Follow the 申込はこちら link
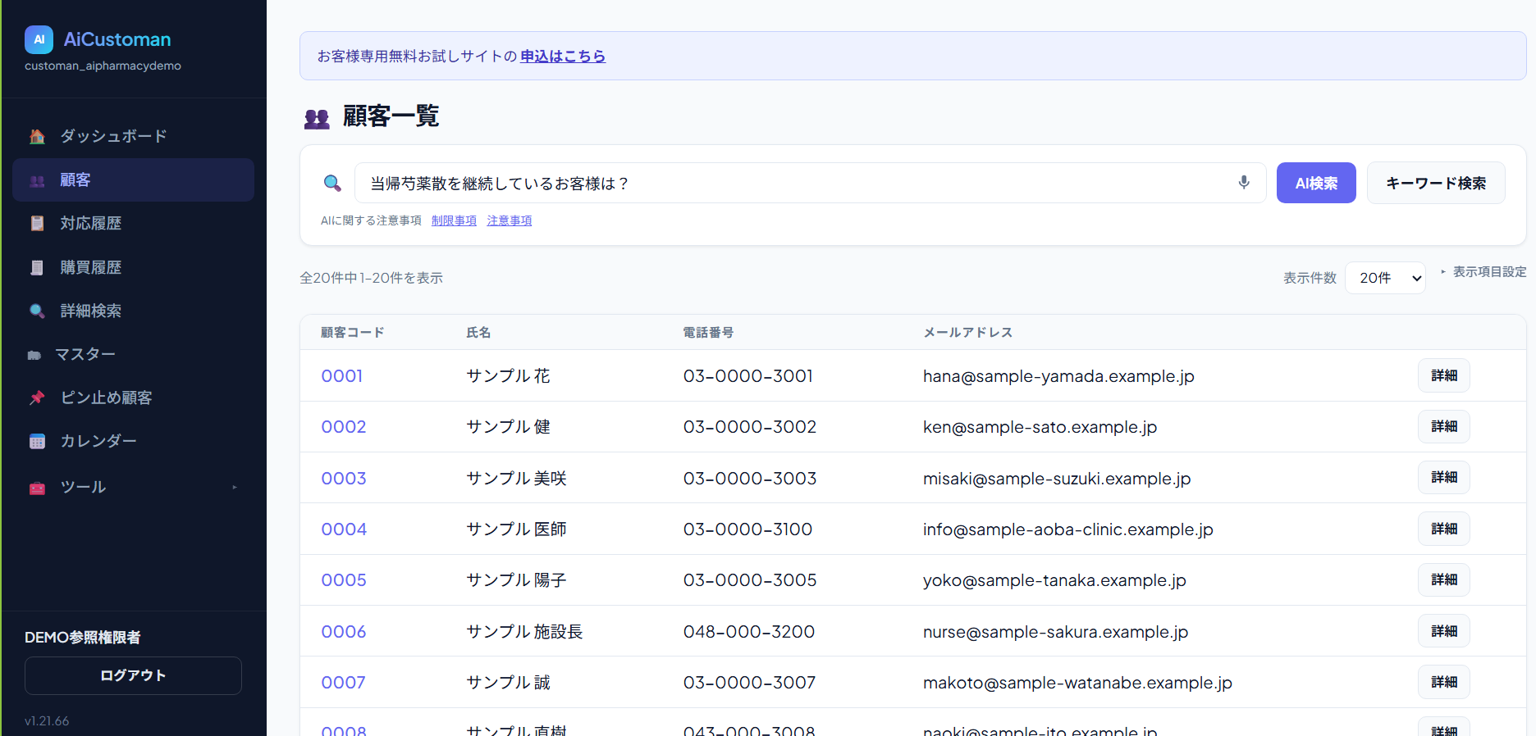This screenshot has width=1536, height=736. click(563, 56)
